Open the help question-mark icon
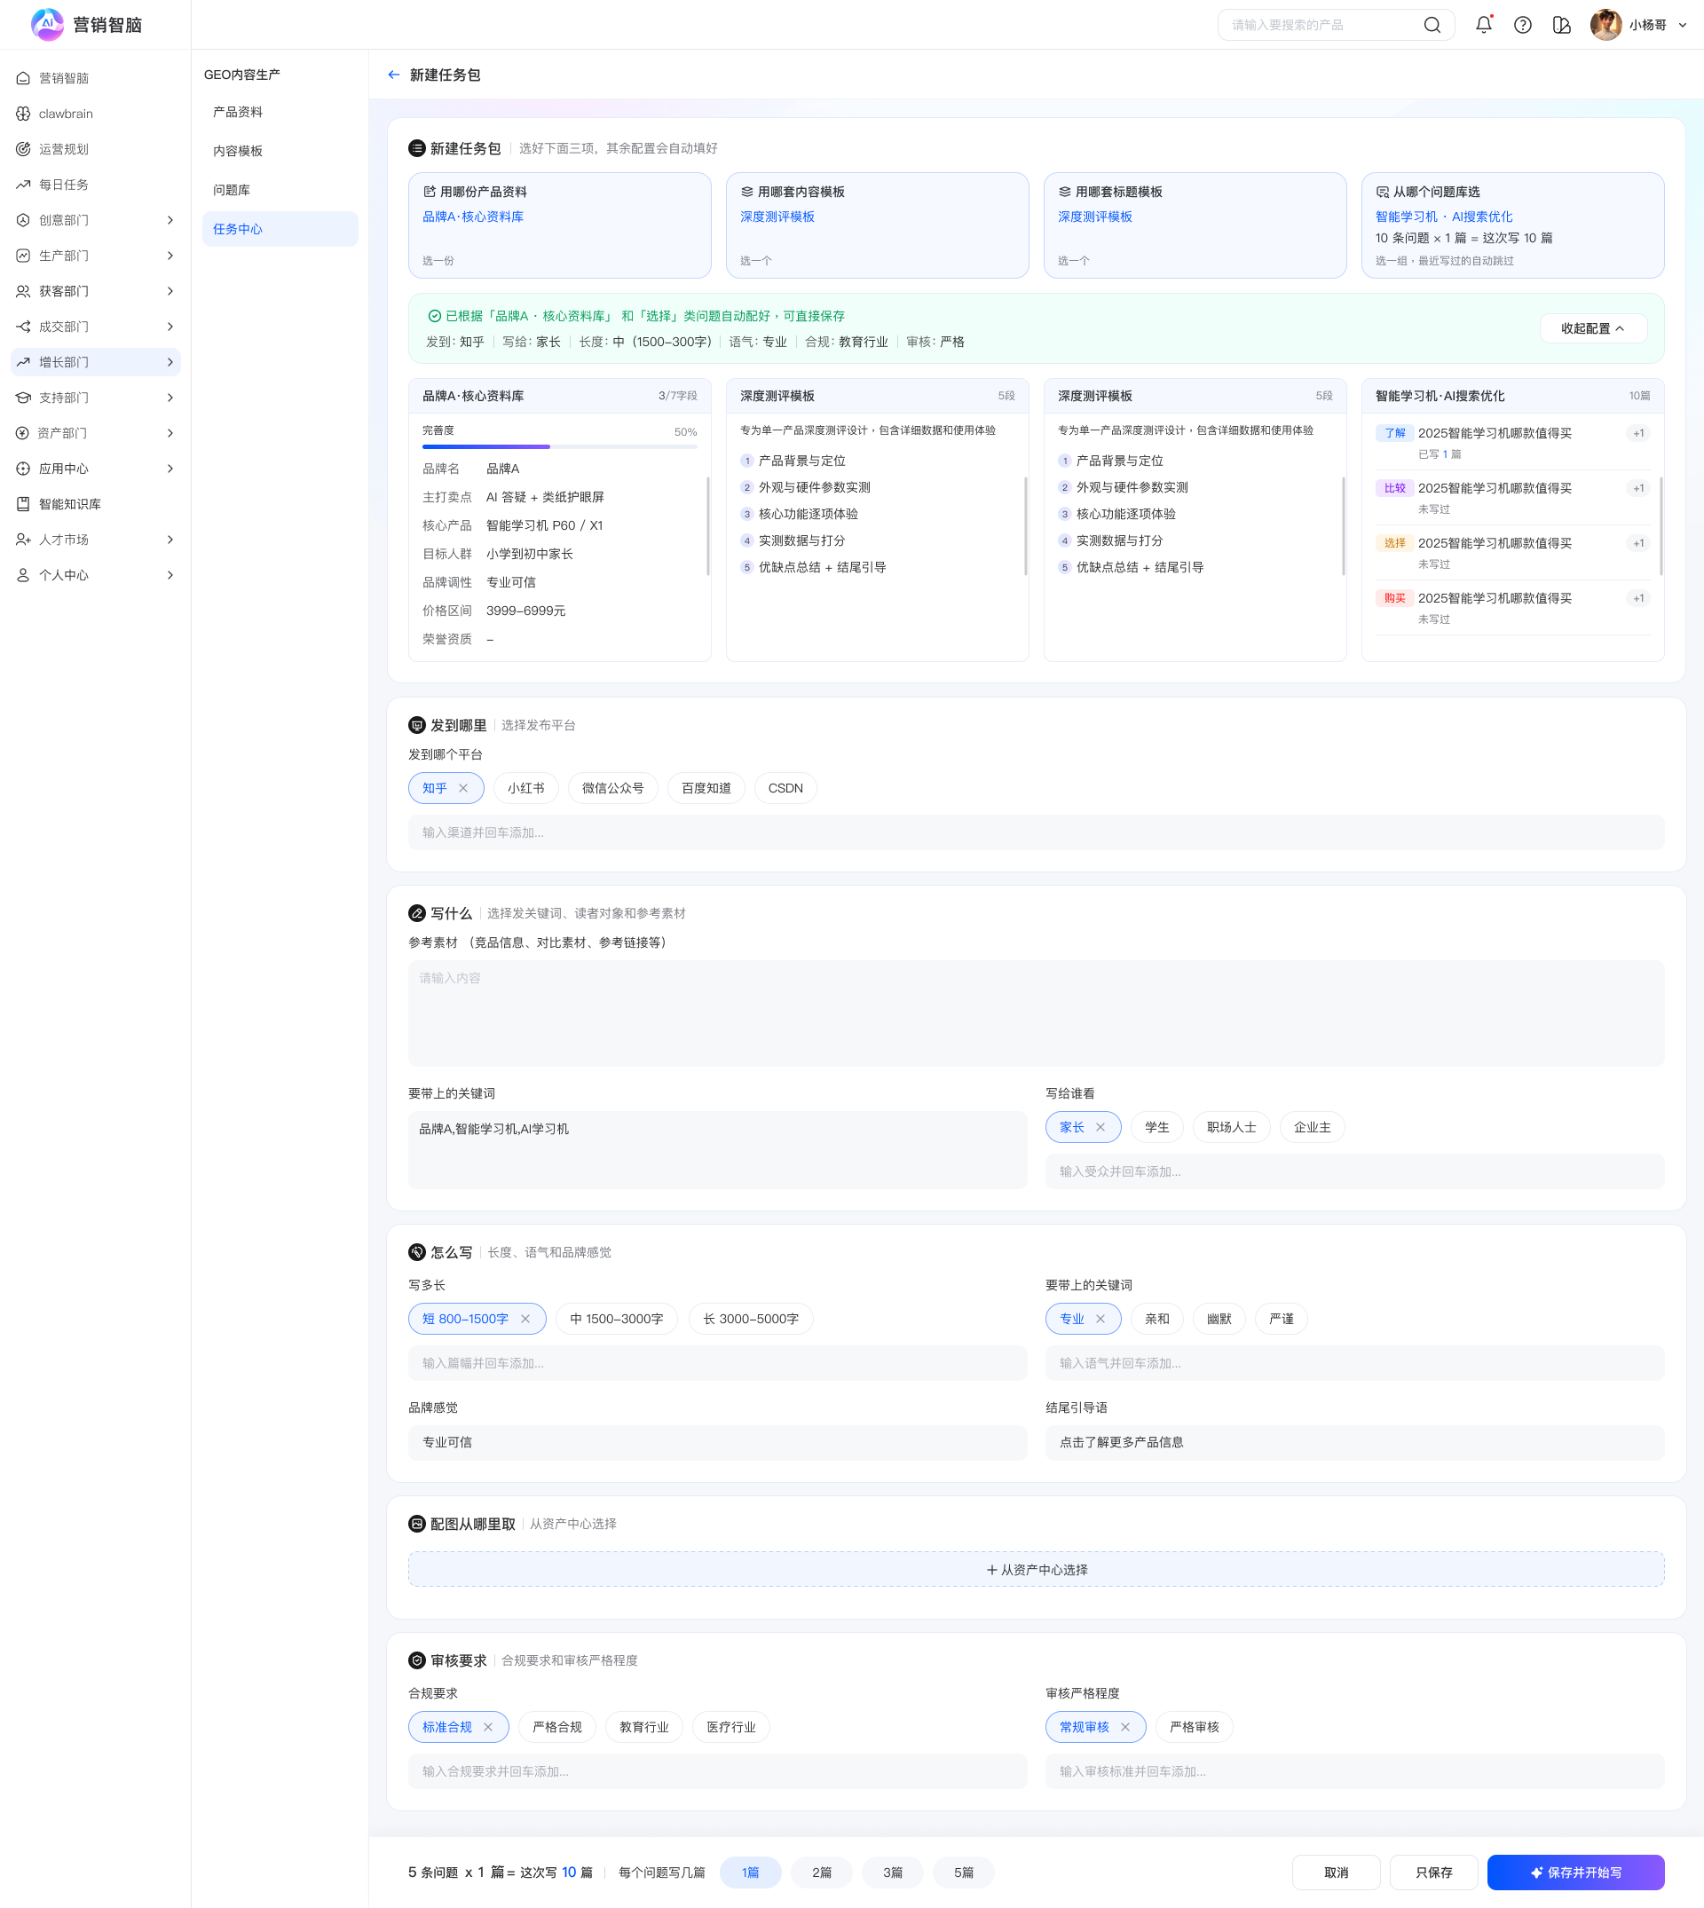The width and height of the screenshot is (1704, 1908). [x=1522, y=25]
